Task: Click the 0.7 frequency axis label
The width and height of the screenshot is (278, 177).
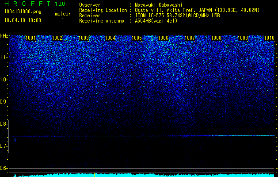Action: click(4, 146)
